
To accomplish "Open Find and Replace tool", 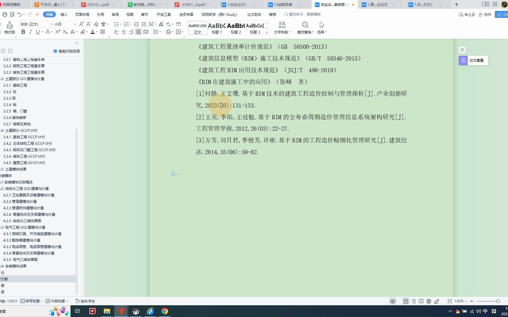I will coord(305,28).
